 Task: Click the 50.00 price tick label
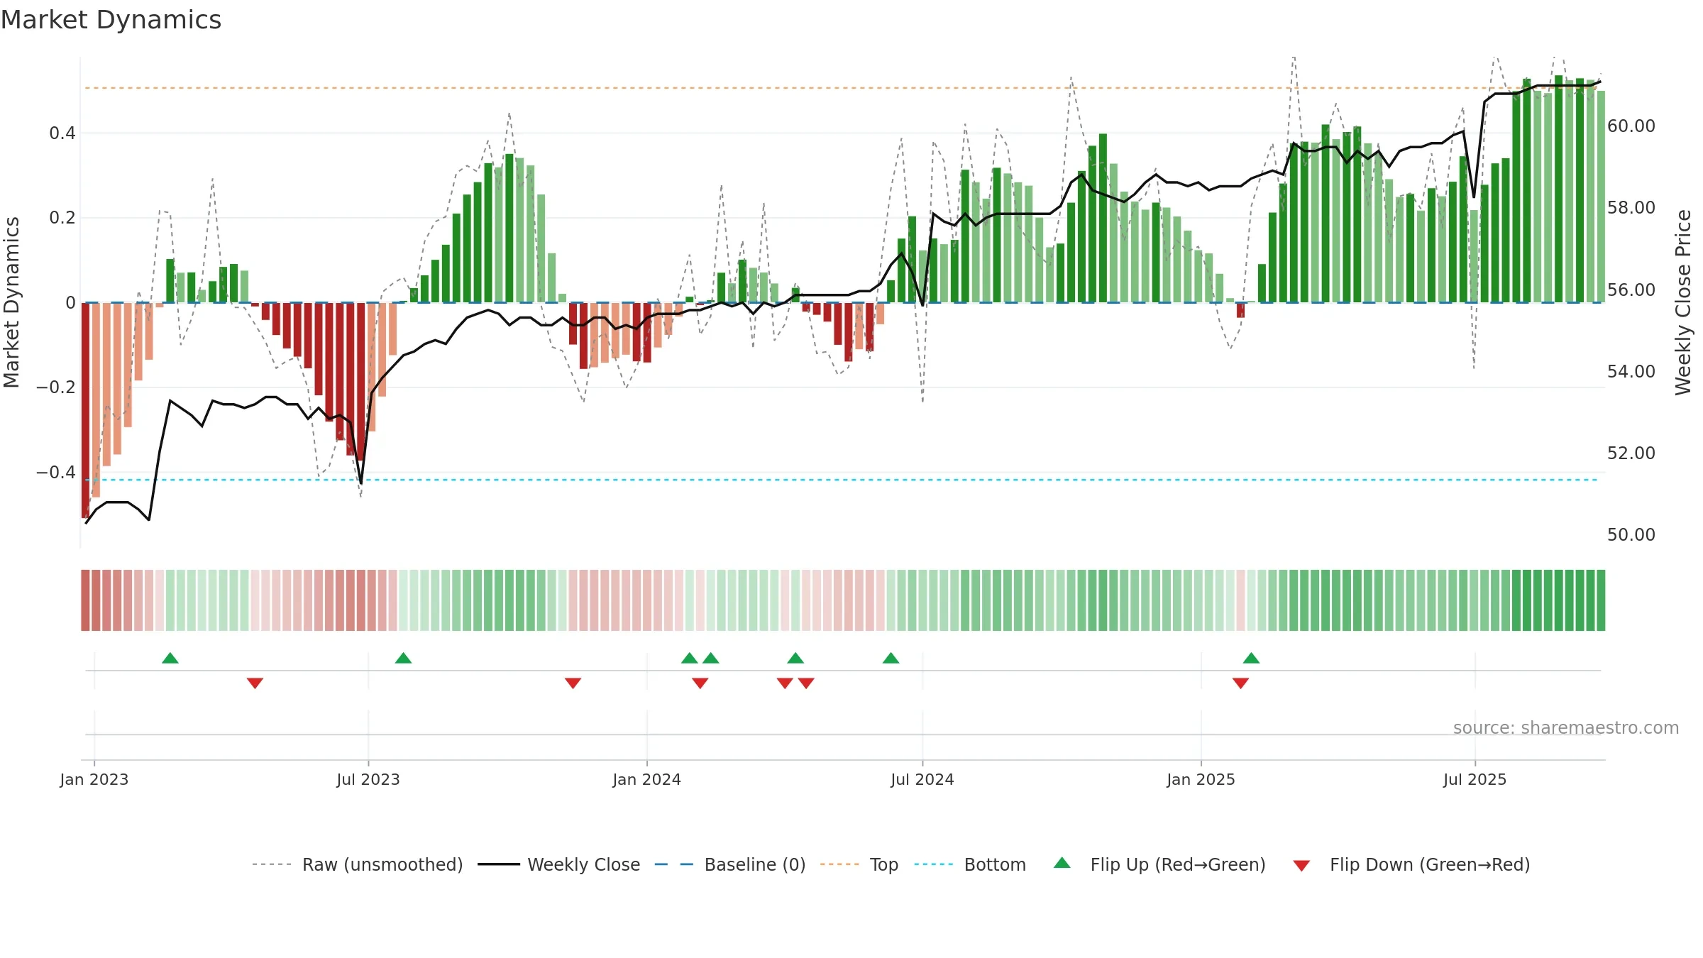1631,535
